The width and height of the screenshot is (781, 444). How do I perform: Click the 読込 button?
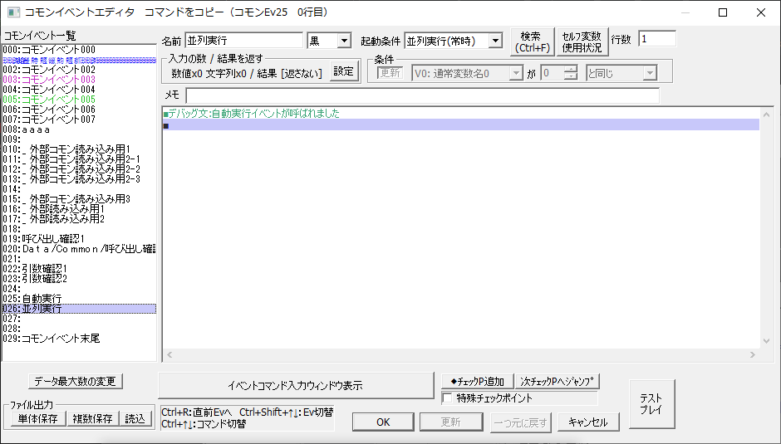135,418
